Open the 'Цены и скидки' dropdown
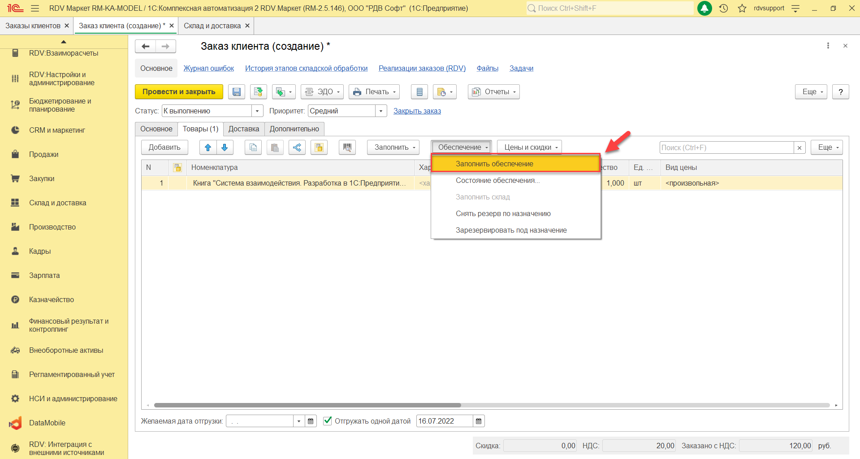Viewport: 860px width, 459px height. [529, 147]
